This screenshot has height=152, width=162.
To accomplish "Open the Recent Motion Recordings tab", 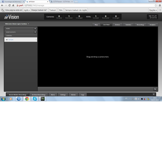I will coord(17,95).
